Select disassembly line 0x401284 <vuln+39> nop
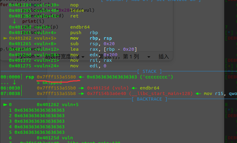This screenshot has width=237, height=143. [x=44, y=5]
